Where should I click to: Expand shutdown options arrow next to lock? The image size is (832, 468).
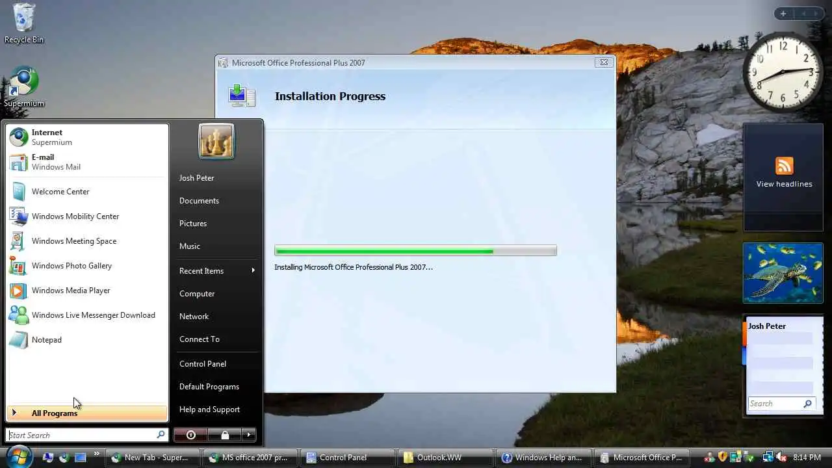click(248, 435)
